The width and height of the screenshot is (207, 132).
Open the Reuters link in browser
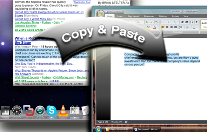pos(82,78)
